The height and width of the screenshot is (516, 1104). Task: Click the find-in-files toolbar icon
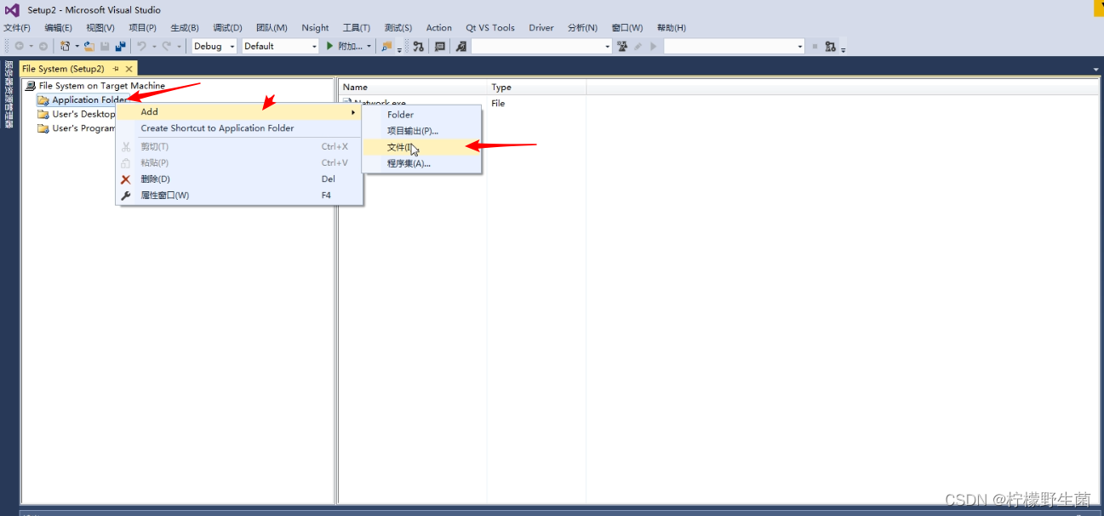pyautogui.click(x=387, y=46)
